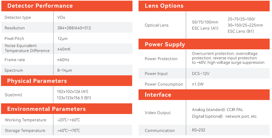
Task: Click the RS-232 communication value
Action: click(199, 131)
